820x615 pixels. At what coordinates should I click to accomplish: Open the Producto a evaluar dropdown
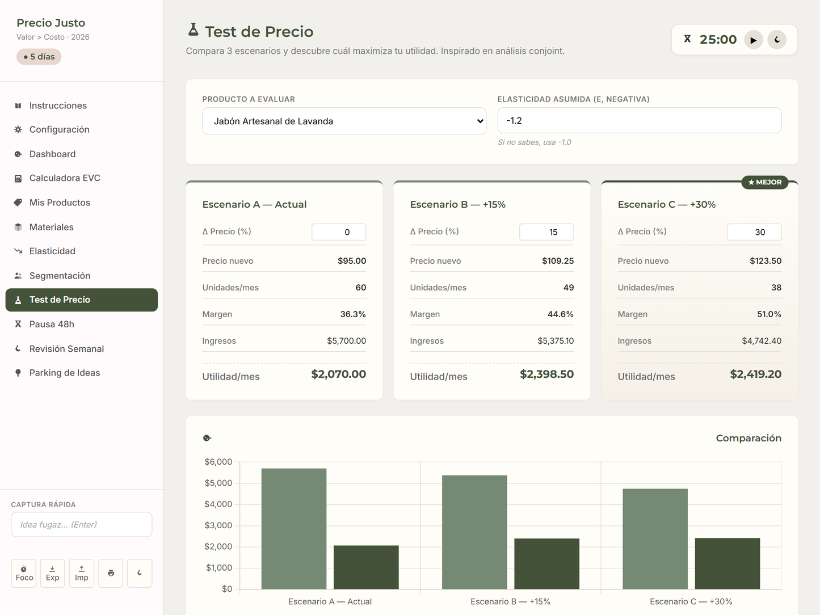click(344, 121)
